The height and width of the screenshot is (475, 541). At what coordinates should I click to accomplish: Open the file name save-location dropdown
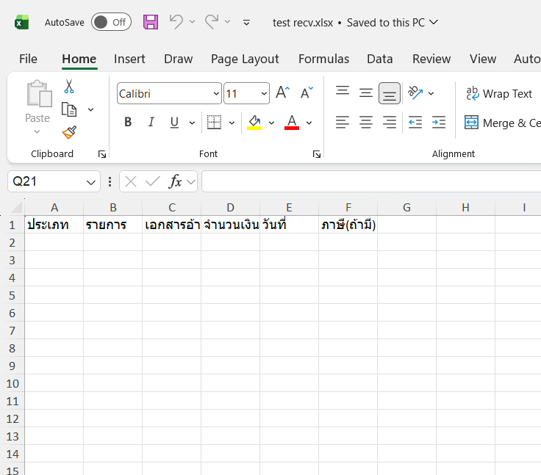[x=434, y=23]
